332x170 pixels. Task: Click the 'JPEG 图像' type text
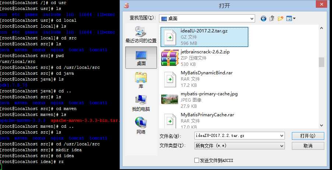[191, 100]
